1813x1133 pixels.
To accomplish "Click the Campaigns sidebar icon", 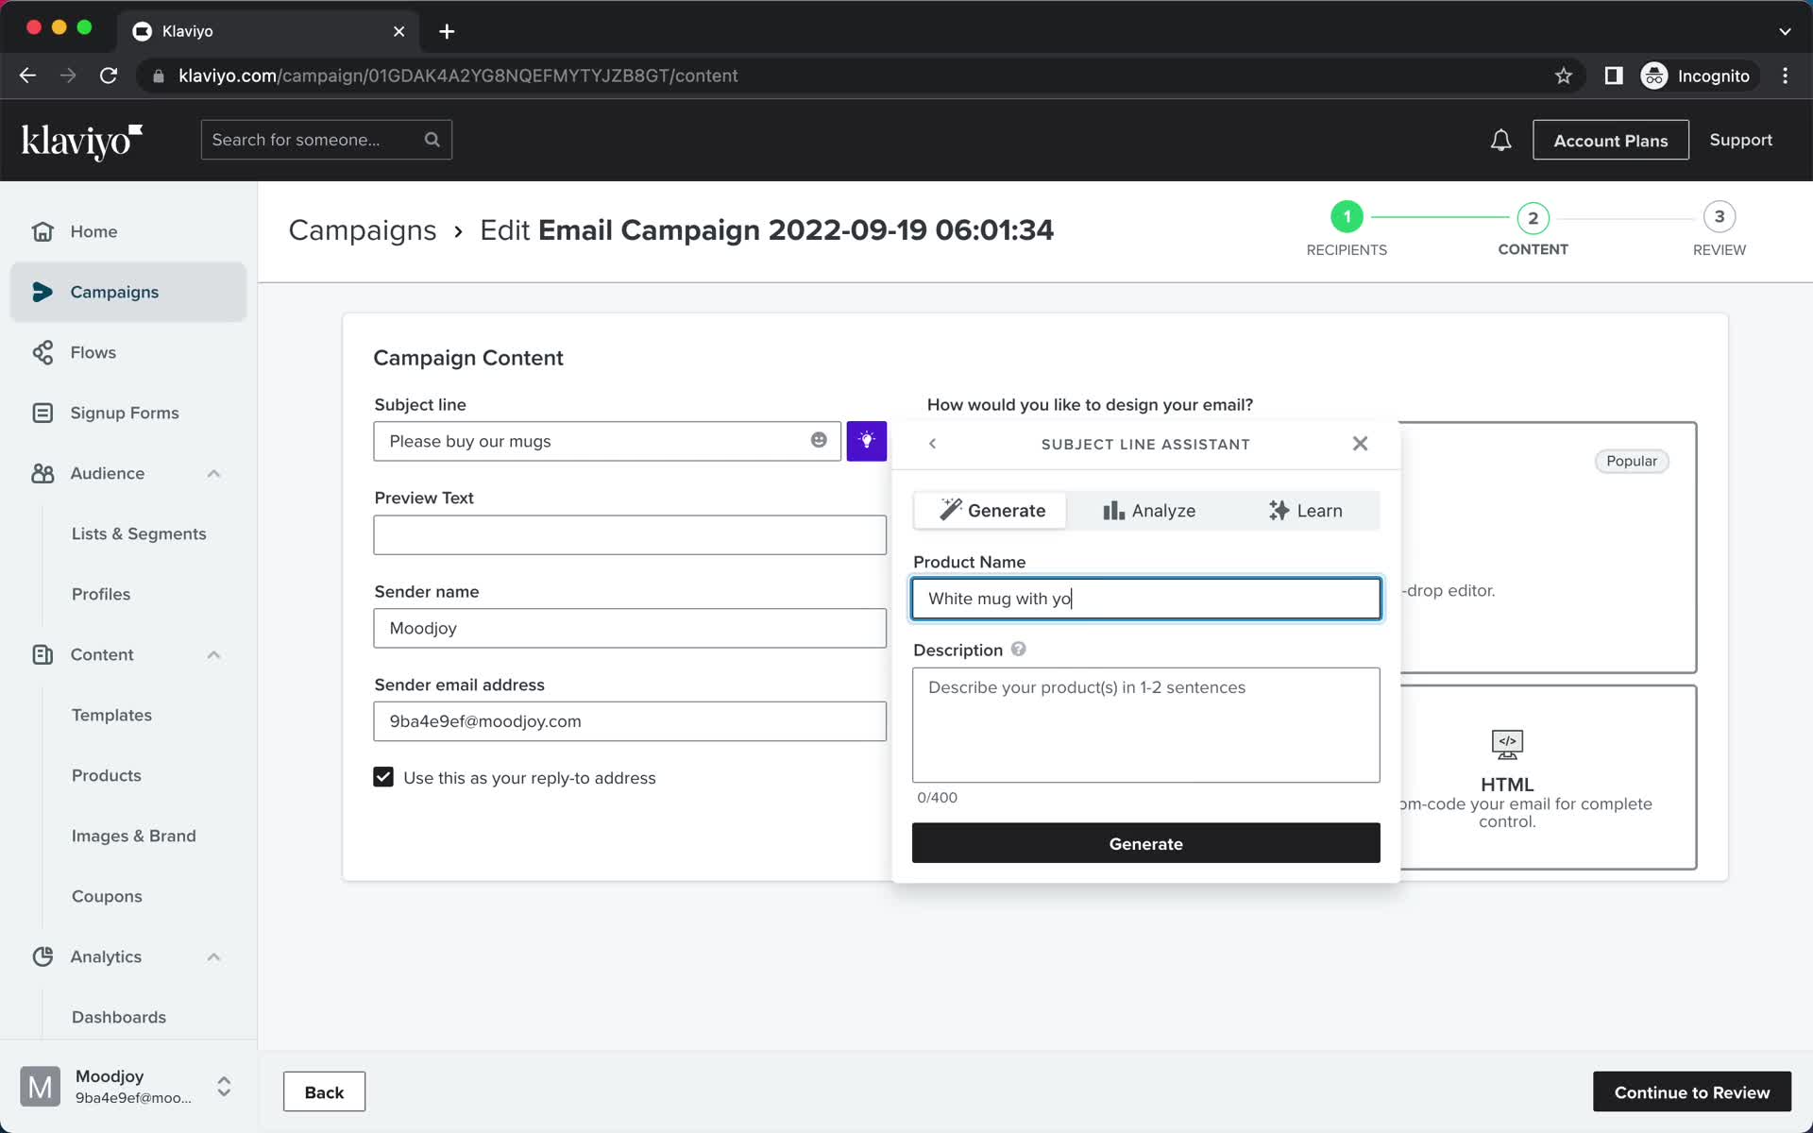I will coord(42,291).
